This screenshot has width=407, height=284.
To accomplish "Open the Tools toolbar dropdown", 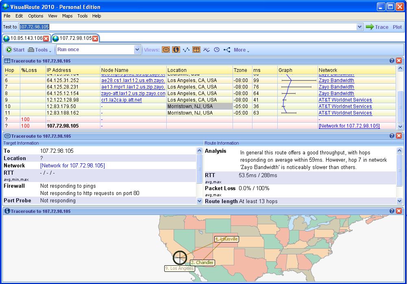I will [x=39, y=50].
